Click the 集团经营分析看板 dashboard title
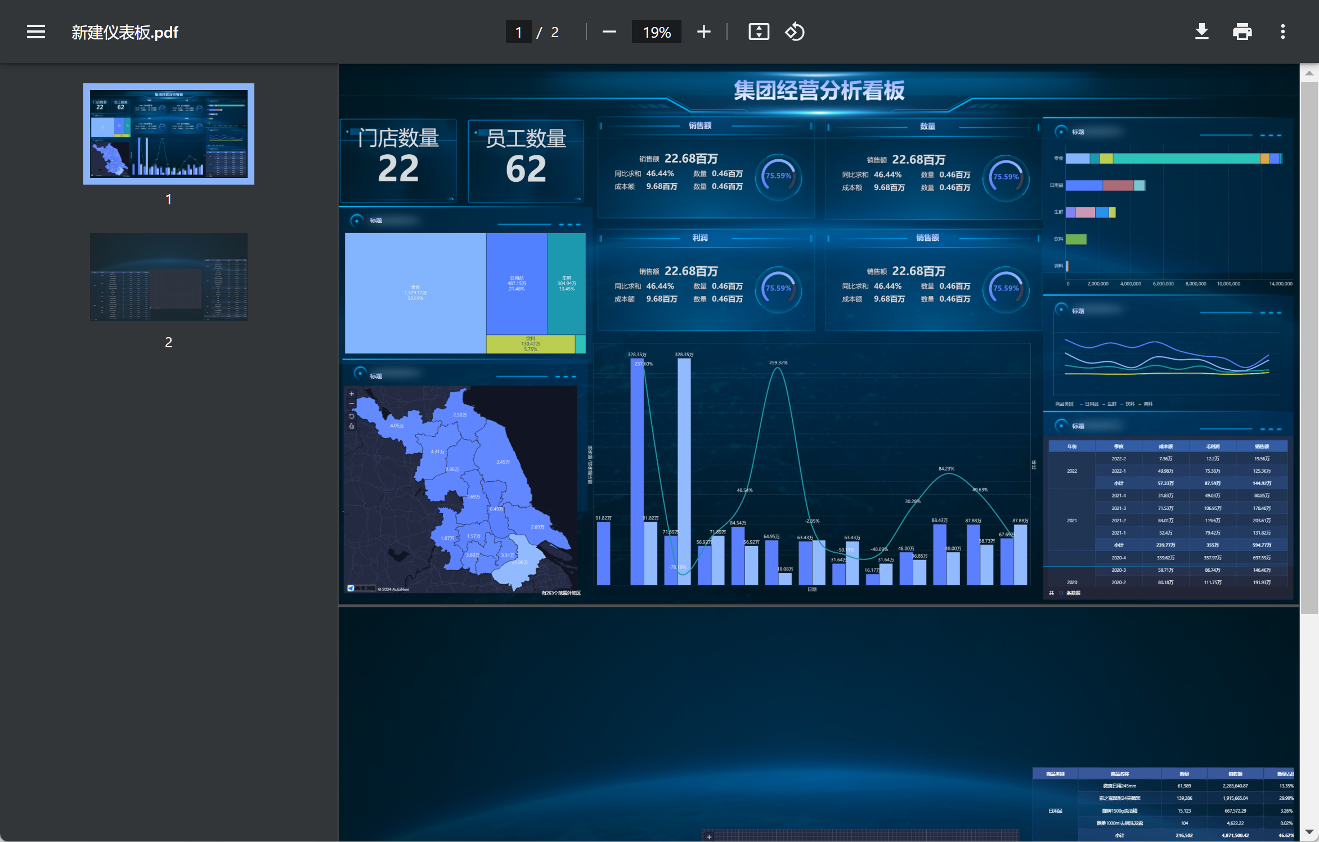This screenshot has height=842, width=1319. pyautogui.click(x=819, y=91)
